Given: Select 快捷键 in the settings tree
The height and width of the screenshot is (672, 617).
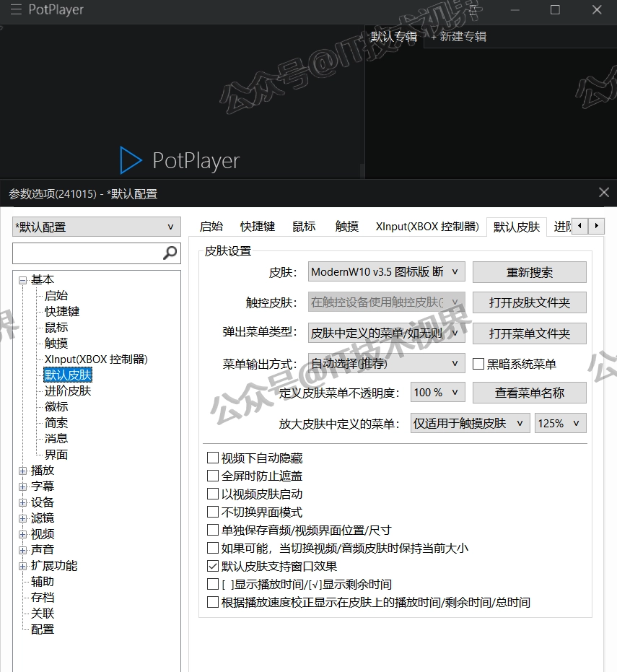Looking at the screenshot, I should point(62,311).
